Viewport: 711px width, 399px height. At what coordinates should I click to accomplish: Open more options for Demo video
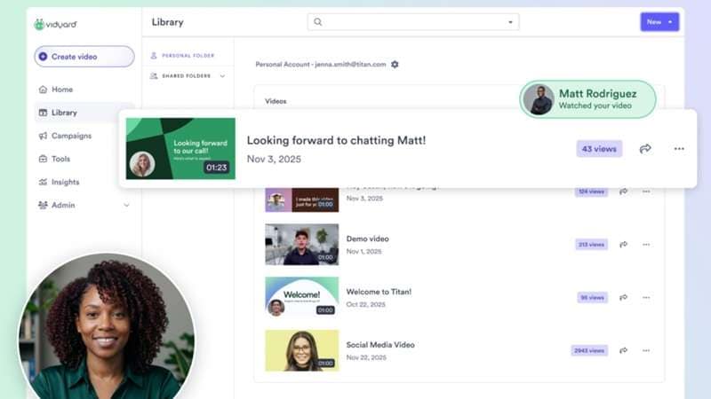646,245
